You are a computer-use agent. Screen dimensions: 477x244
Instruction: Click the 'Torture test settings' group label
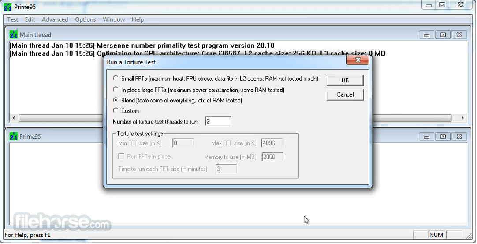point(140,133)
